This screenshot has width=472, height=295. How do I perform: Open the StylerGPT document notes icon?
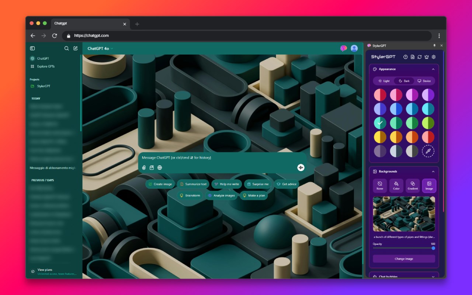pos(413,57)
